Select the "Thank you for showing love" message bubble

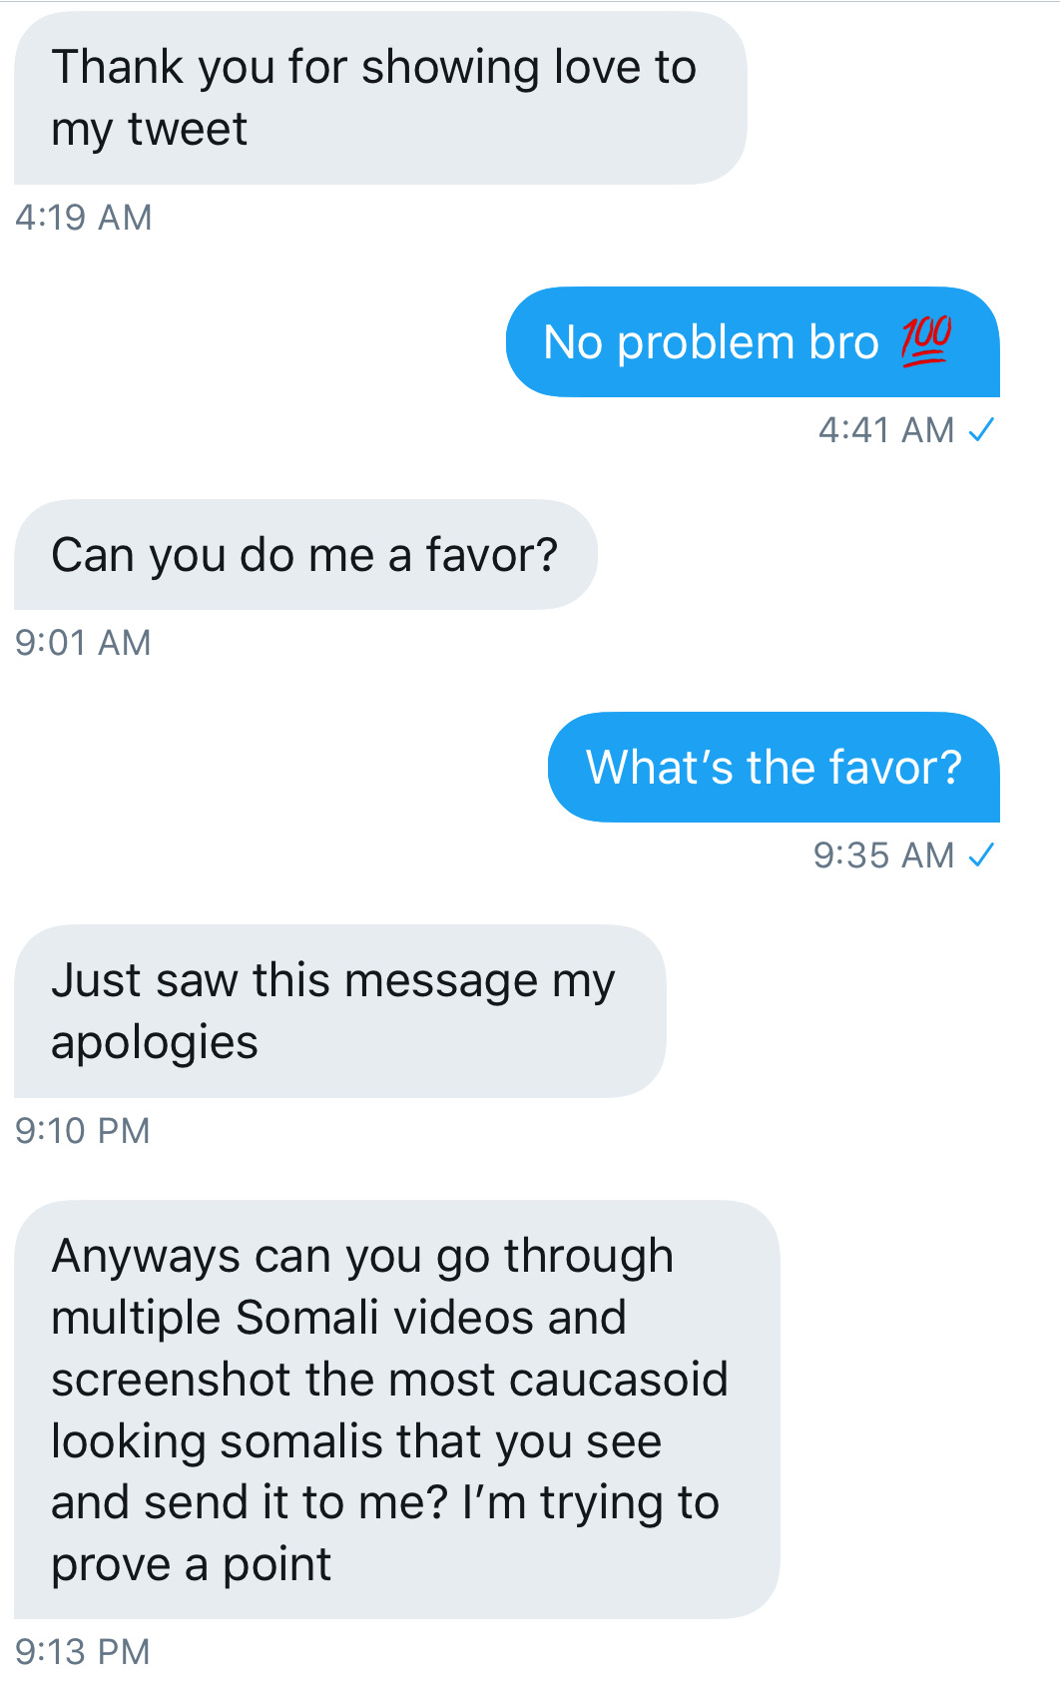click(x=380, y=98)
